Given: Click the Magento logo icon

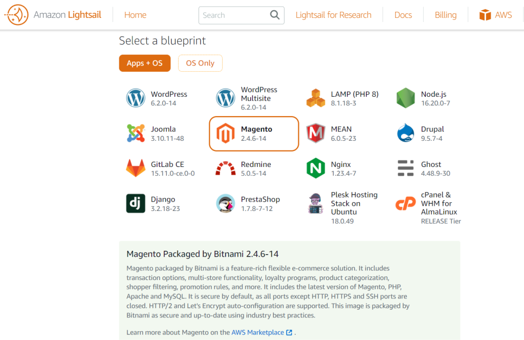Looking at the screenshot, I should 226,133.
